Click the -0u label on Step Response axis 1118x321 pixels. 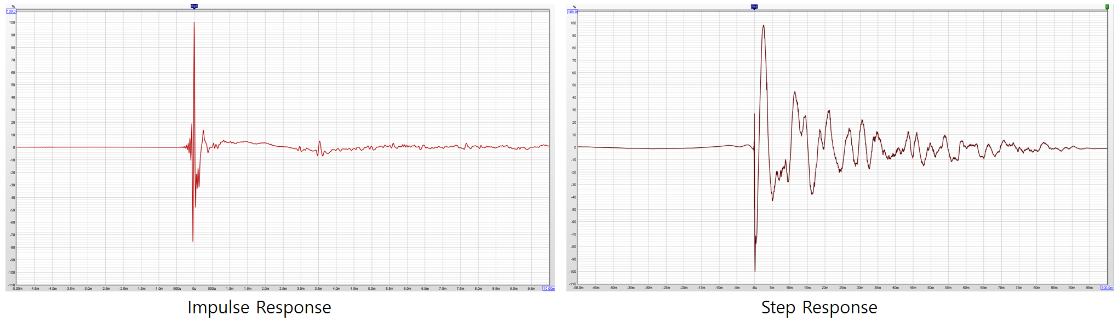coord(754,288)
